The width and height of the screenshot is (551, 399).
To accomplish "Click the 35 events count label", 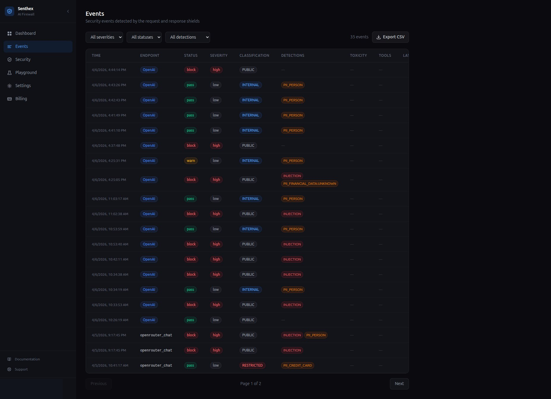I will (x=359, y=37).
